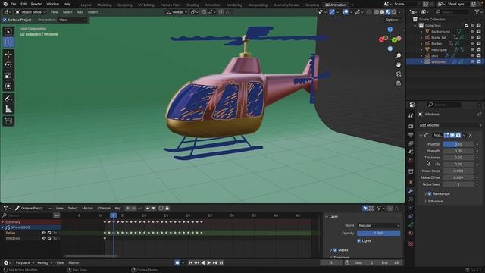The width and height of the screenshot is (485, 273).
Task: Uncheck the Collection exclude checkbox
Action: coord(467,25)
